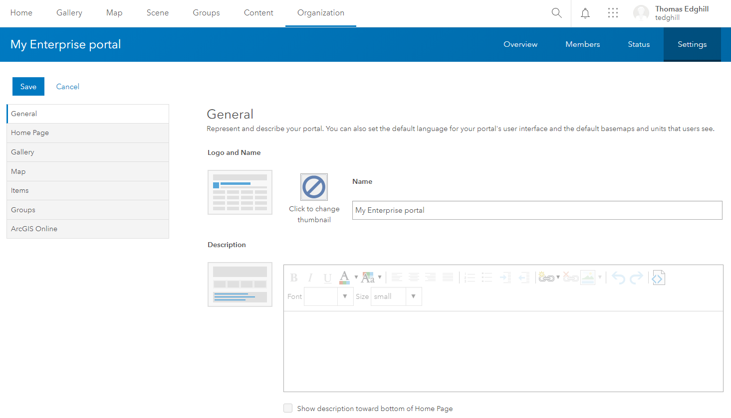
Task: Insert a hyperlink in the description editor
Action: (546, 278)
